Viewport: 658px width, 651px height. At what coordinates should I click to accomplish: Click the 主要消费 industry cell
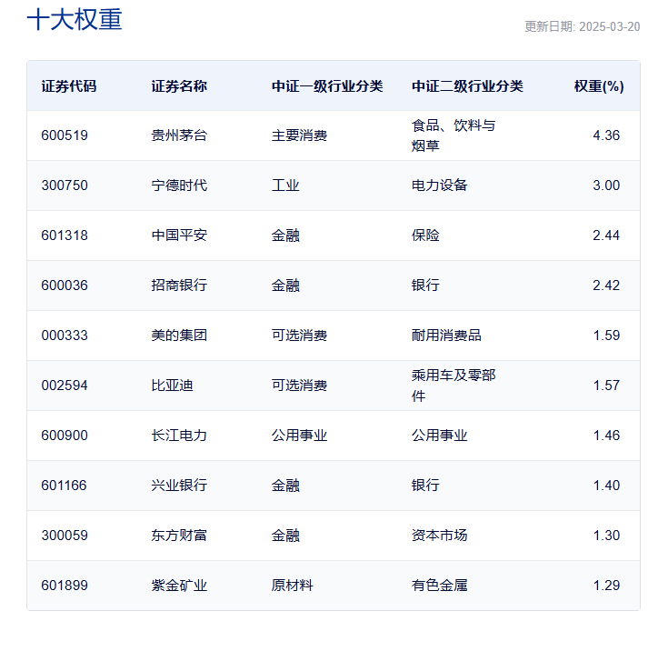[x=299, y=135]
